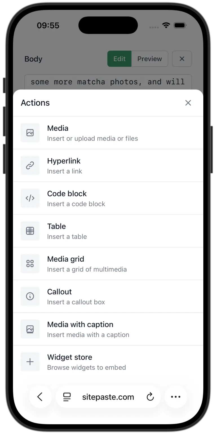Screen dimensions: 216x433
Task: Tap the sitepaste.com address bar
Action: click(108, 397)
